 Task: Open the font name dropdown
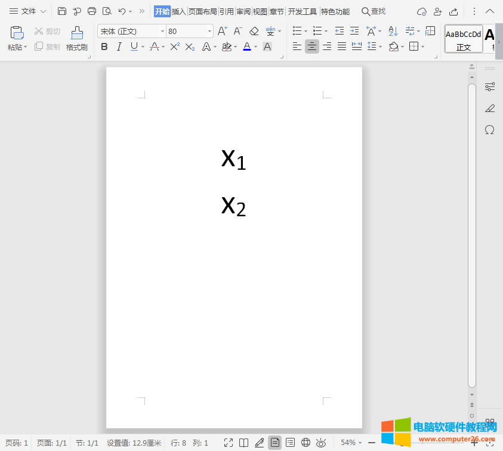pos(162,31)
